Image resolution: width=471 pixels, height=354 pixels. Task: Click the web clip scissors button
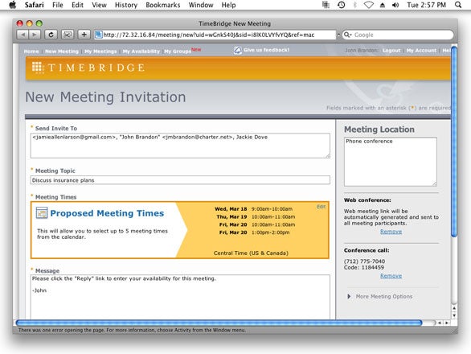[x=68, y=35]
